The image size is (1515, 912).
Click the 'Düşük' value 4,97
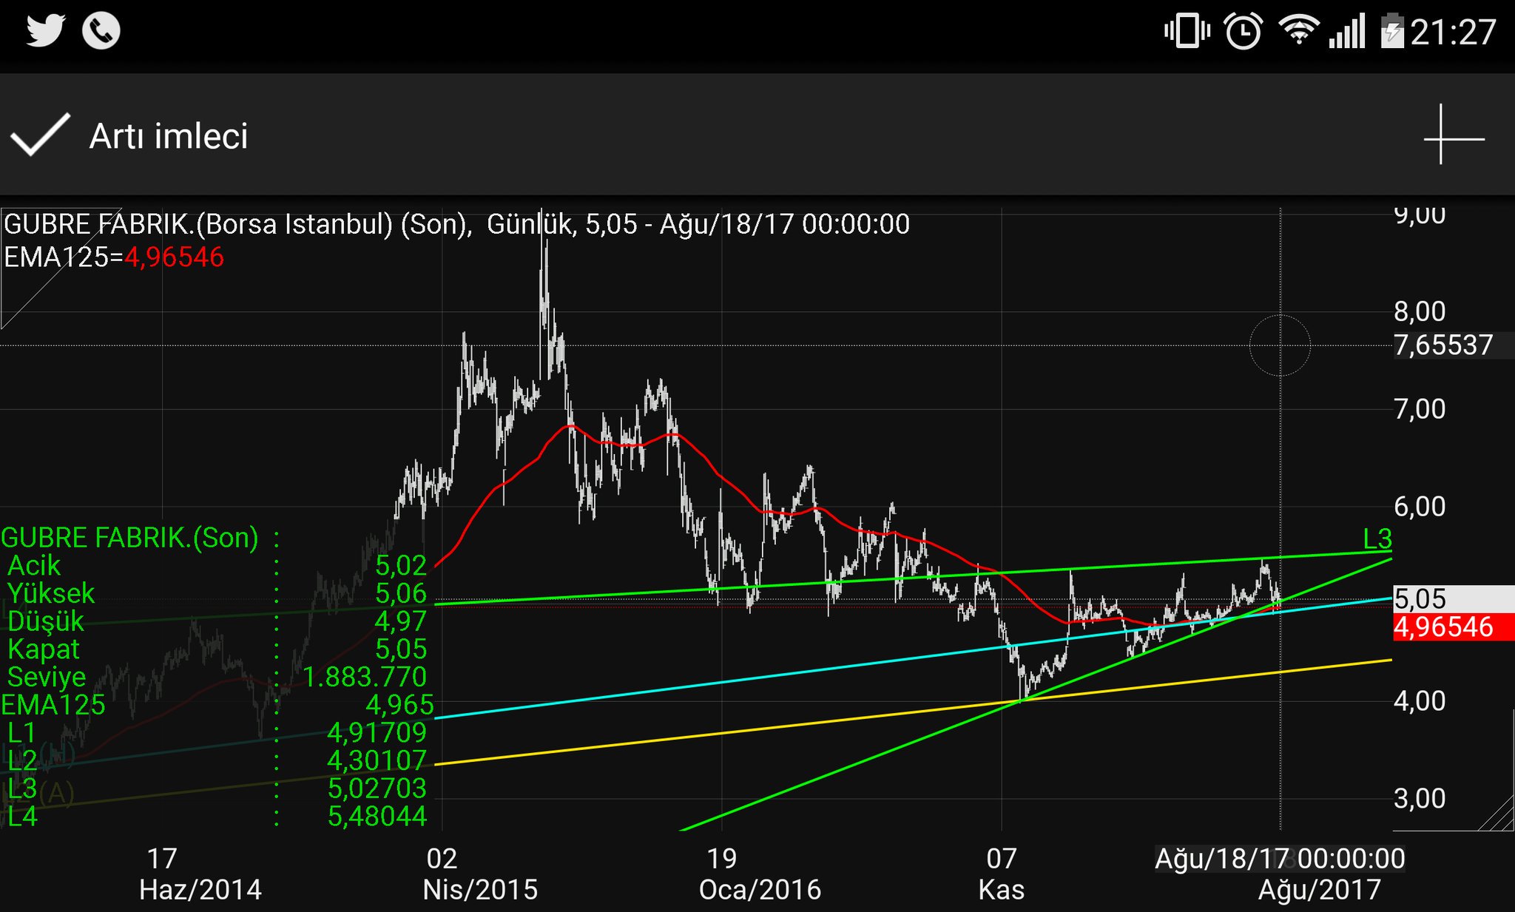(x=401, y=621)
